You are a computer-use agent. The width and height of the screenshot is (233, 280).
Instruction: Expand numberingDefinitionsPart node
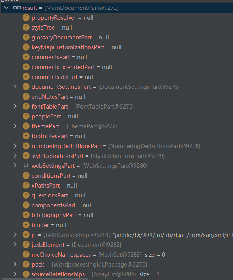coord(15,146)
